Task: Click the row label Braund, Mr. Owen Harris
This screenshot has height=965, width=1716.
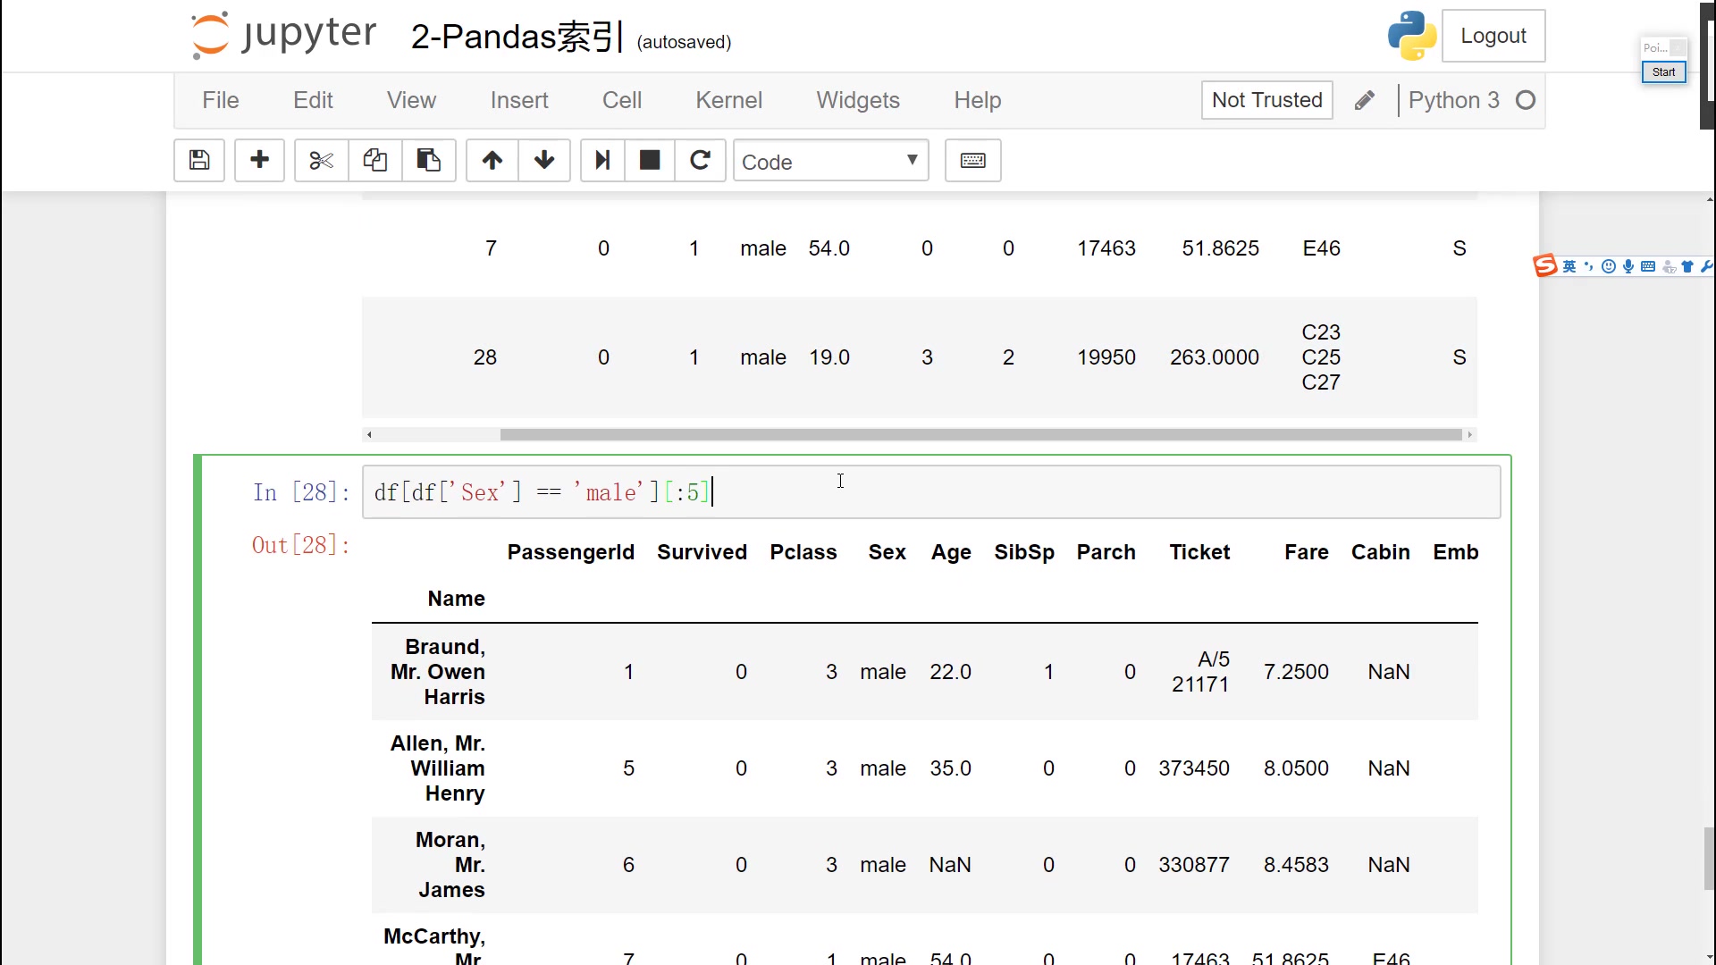Action: click(x=438, y=672)
